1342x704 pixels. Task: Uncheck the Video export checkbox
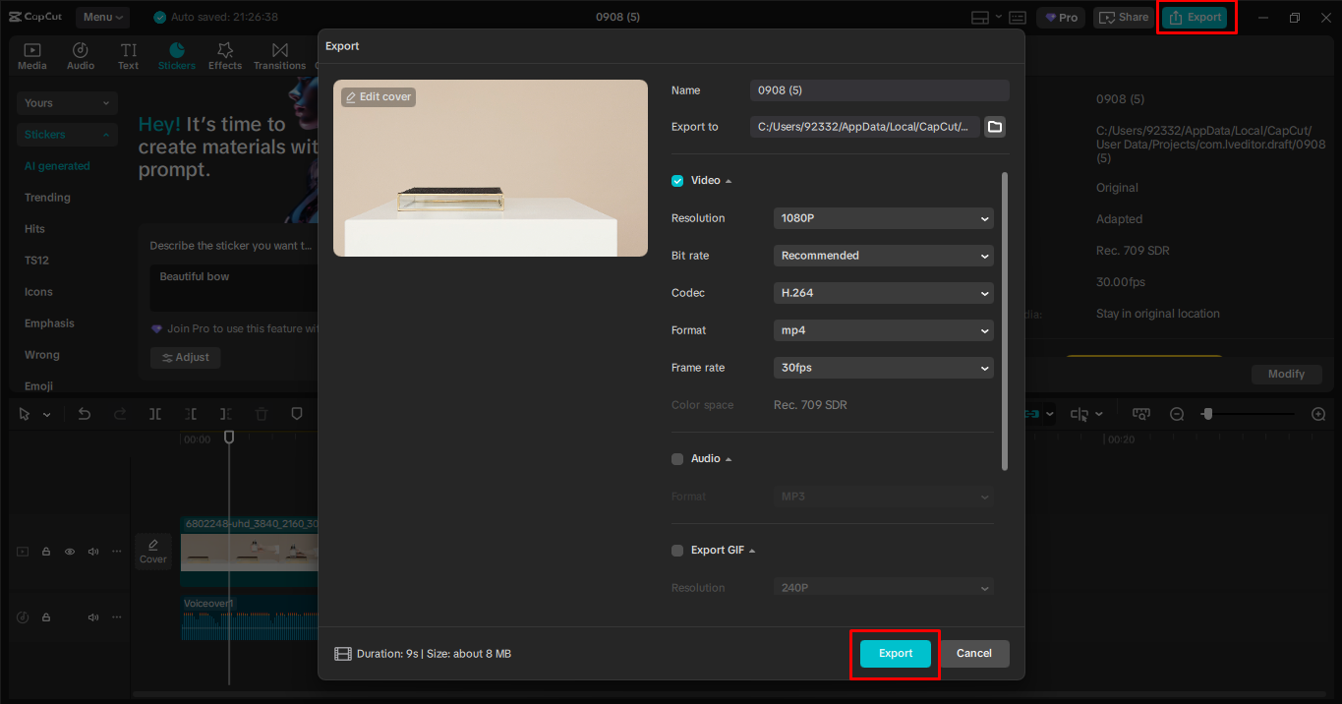[677, 181]
